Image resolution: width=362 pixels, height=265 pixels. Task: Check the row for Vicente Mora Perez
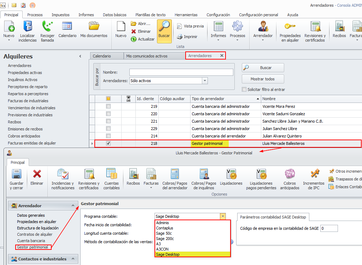coord(109,106)
